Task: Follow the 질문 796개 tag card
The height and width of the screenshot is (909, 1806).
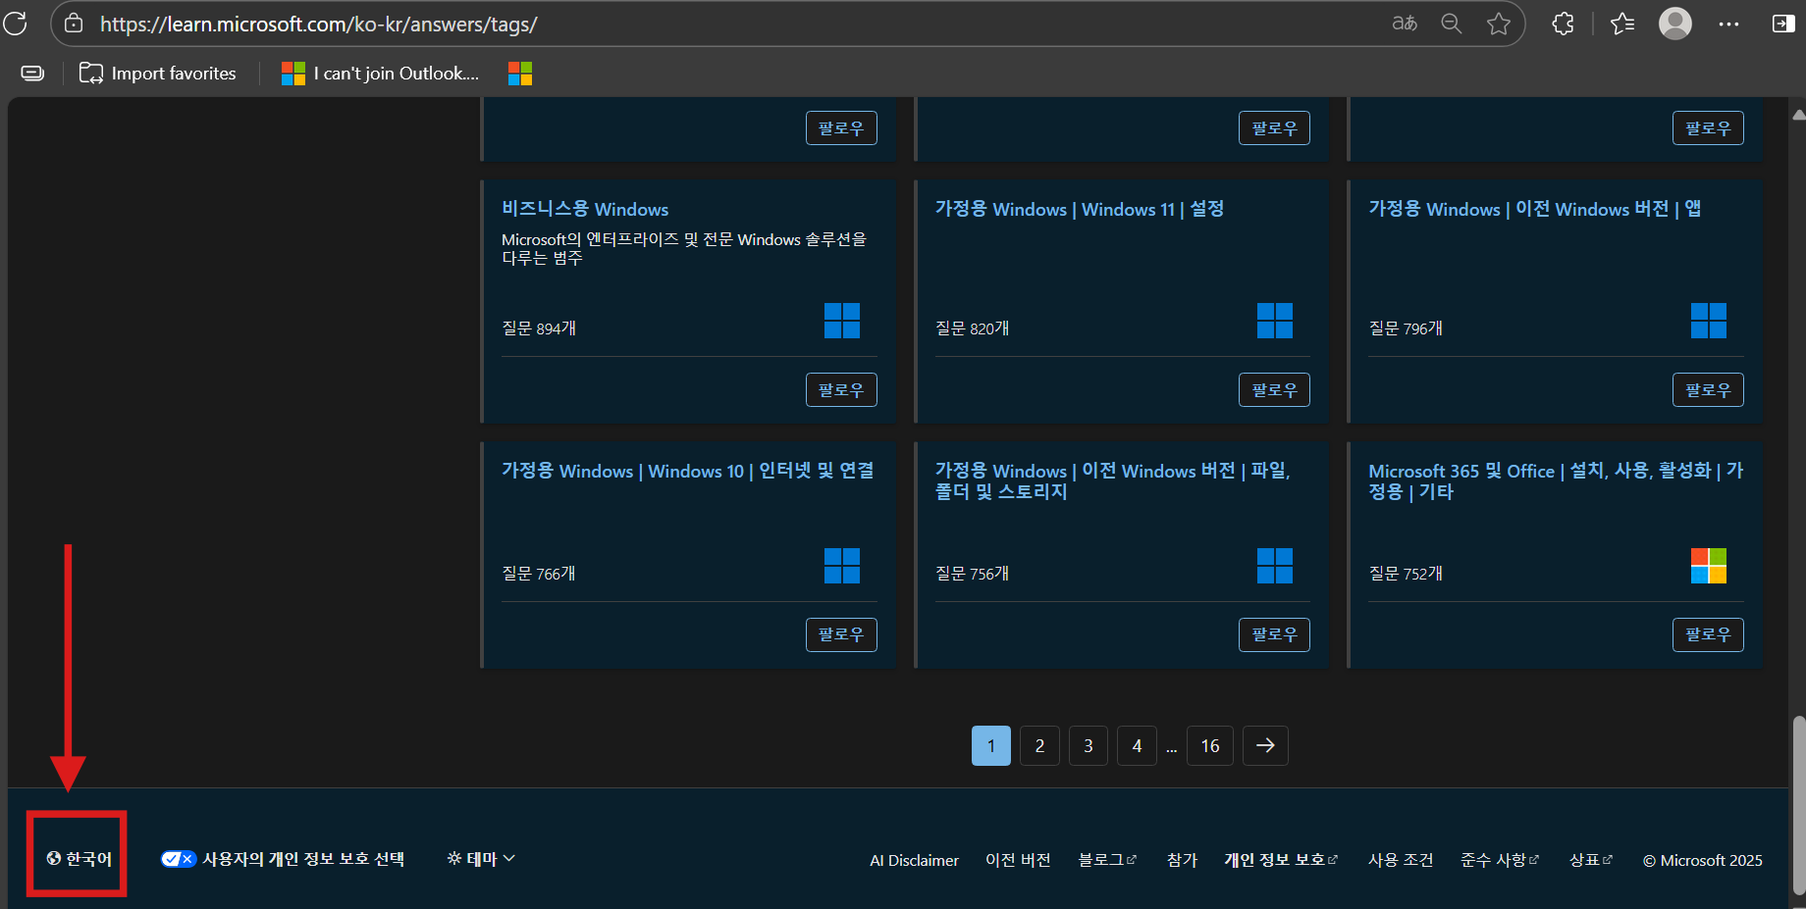Action: [1708, 389]
